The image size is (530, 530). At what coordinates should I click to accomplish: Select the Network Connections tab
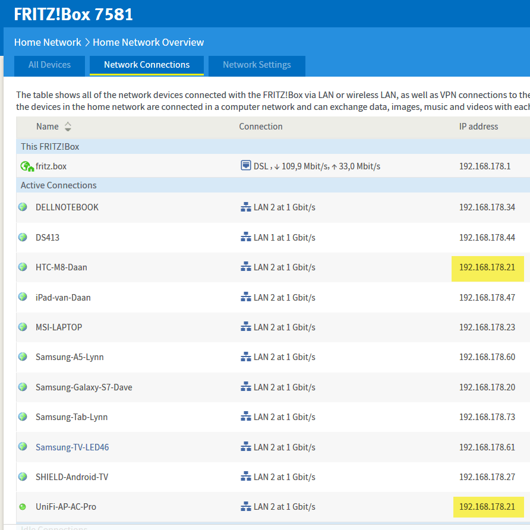point(147,65)
